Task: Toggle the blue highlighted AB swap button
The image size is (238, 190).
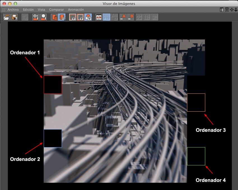Action: pyautogui.click(x=107, y=17)
